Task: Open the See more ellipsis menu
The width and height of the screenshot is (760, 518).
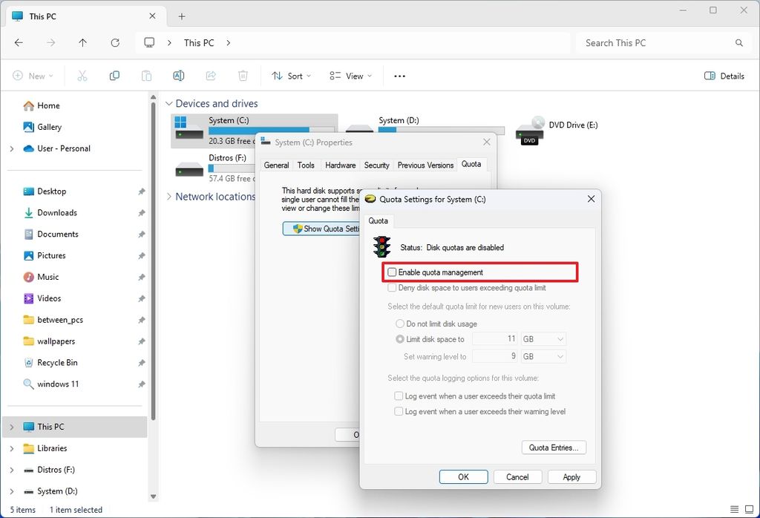Action: (399, 76)
